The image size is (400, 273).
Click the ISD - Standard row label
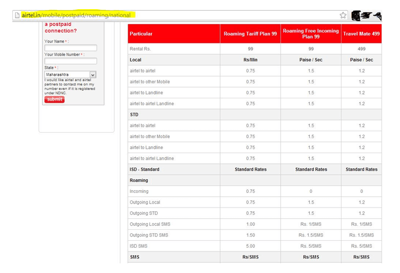(x=144, y=169)
